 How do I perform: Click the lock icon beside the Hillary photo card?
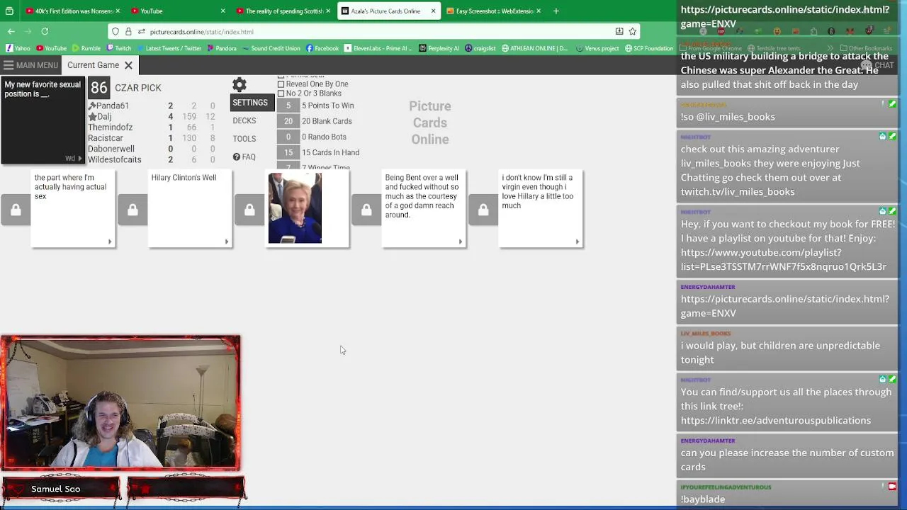click(249, 210)
